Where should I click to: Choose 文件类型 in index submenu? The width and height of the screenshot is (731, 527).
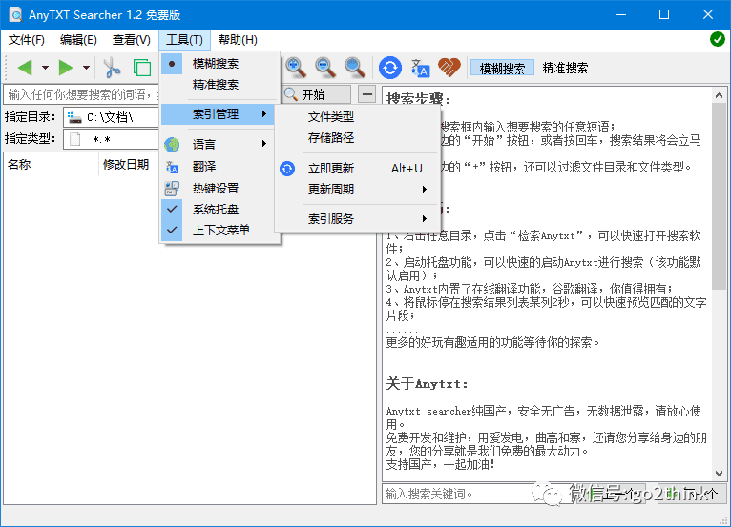coord(358,116)
